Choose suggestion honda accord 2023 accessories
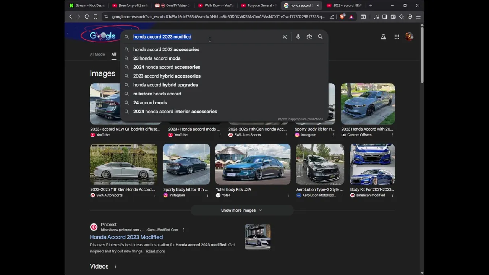The height and width of the screenshot is (275, 489). [x=224, y=49]
